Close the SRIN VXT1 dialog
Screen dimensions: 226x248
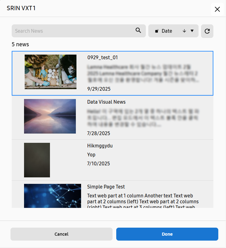pyautogui.click(x=217, y=9)
